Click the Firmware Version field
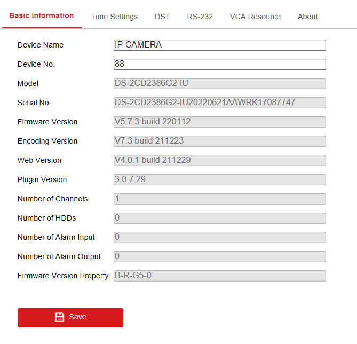Image resolution: width=357 pixels, height=344 pixels. pos(219,122)
